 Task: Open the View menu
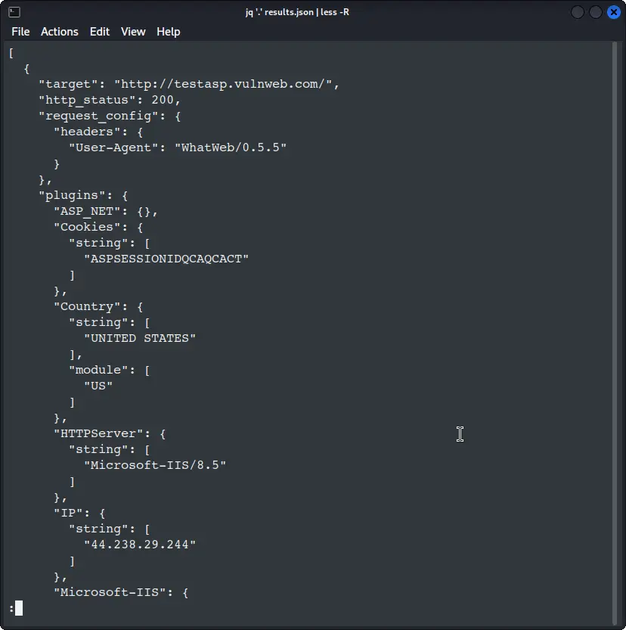click(x=133, y=32)
